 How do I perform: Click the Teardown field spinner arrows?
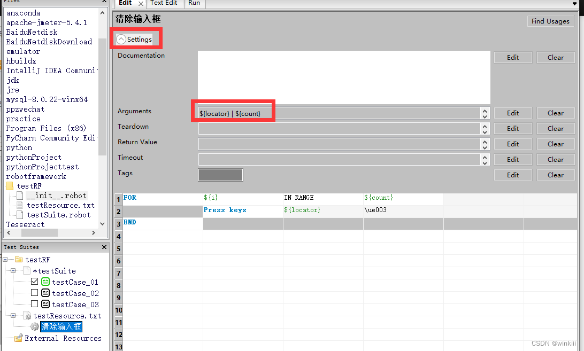[x=485, y=128]
